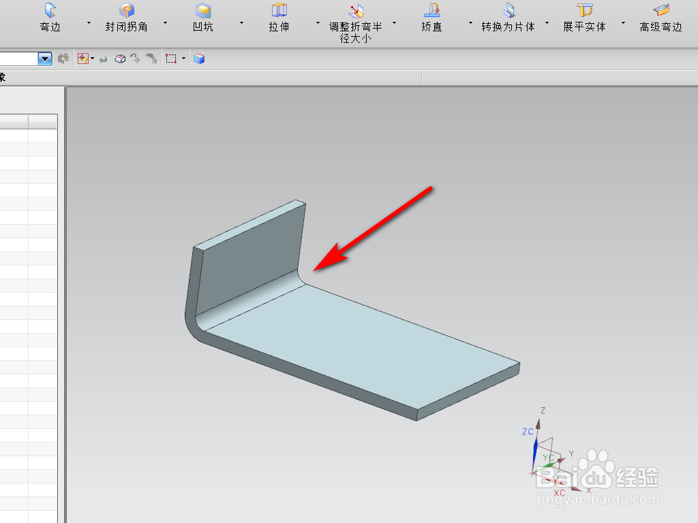Expand the 调整折弯半径大小 dropdown arrow
This screenshot has width=698, height=523.
(395, 22)
